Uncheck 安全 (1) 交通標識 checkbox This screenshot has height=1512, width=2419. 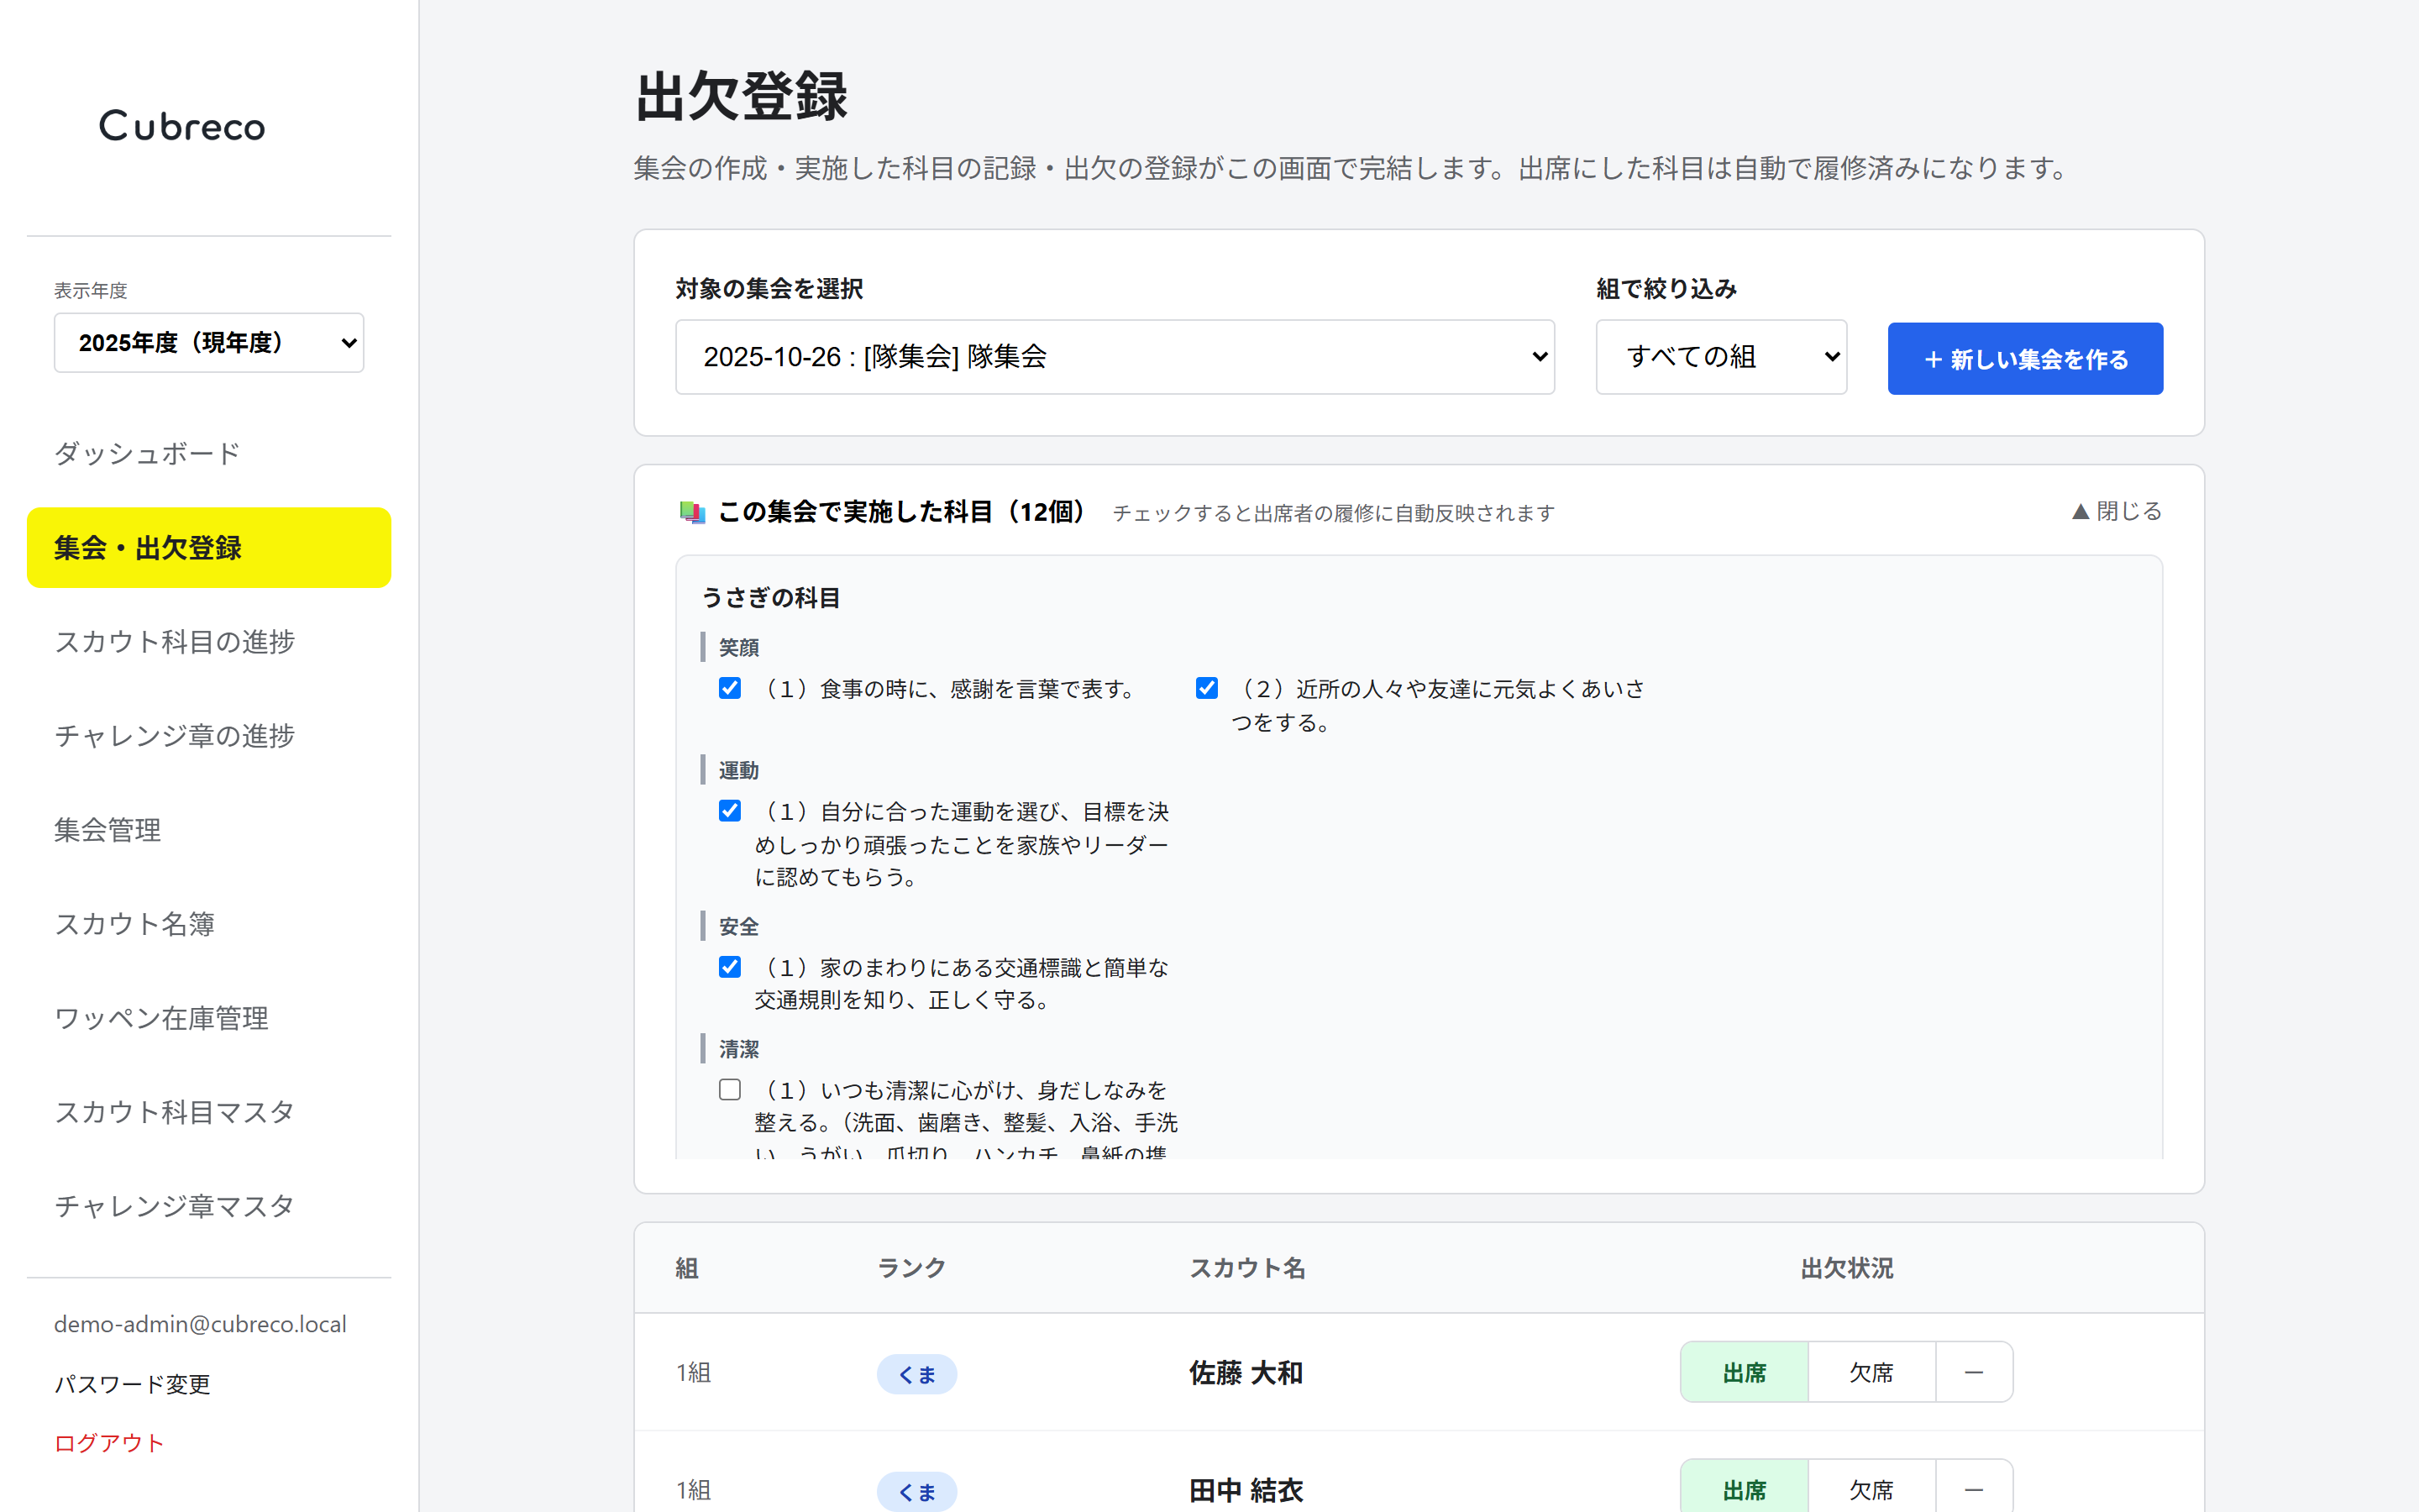click(x=730, y=967)
